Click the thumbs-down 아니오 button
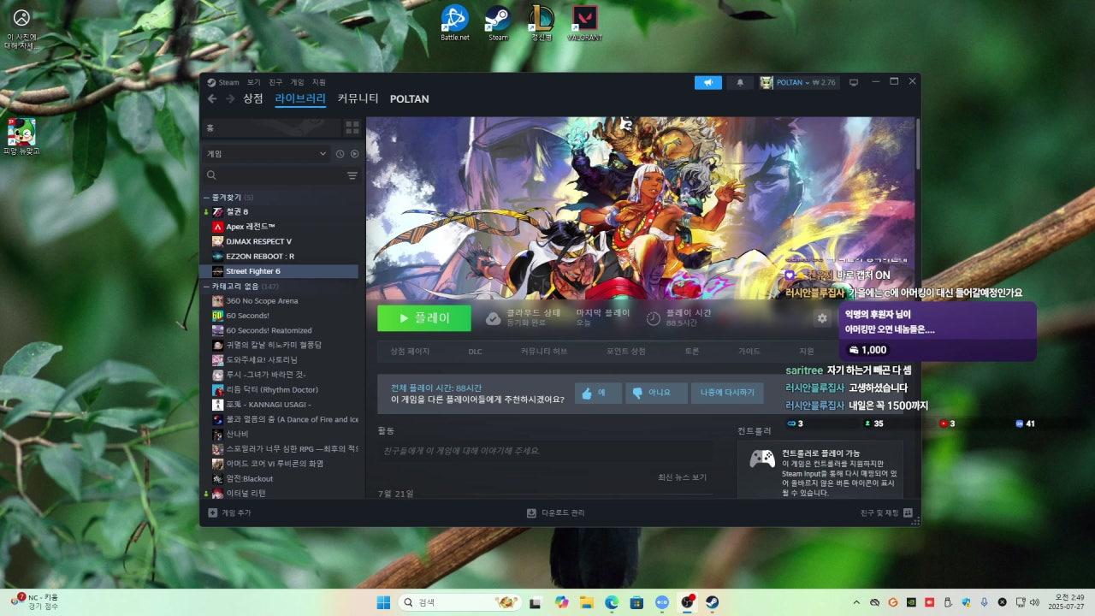The image size is (1095, 616). (656, 393)
